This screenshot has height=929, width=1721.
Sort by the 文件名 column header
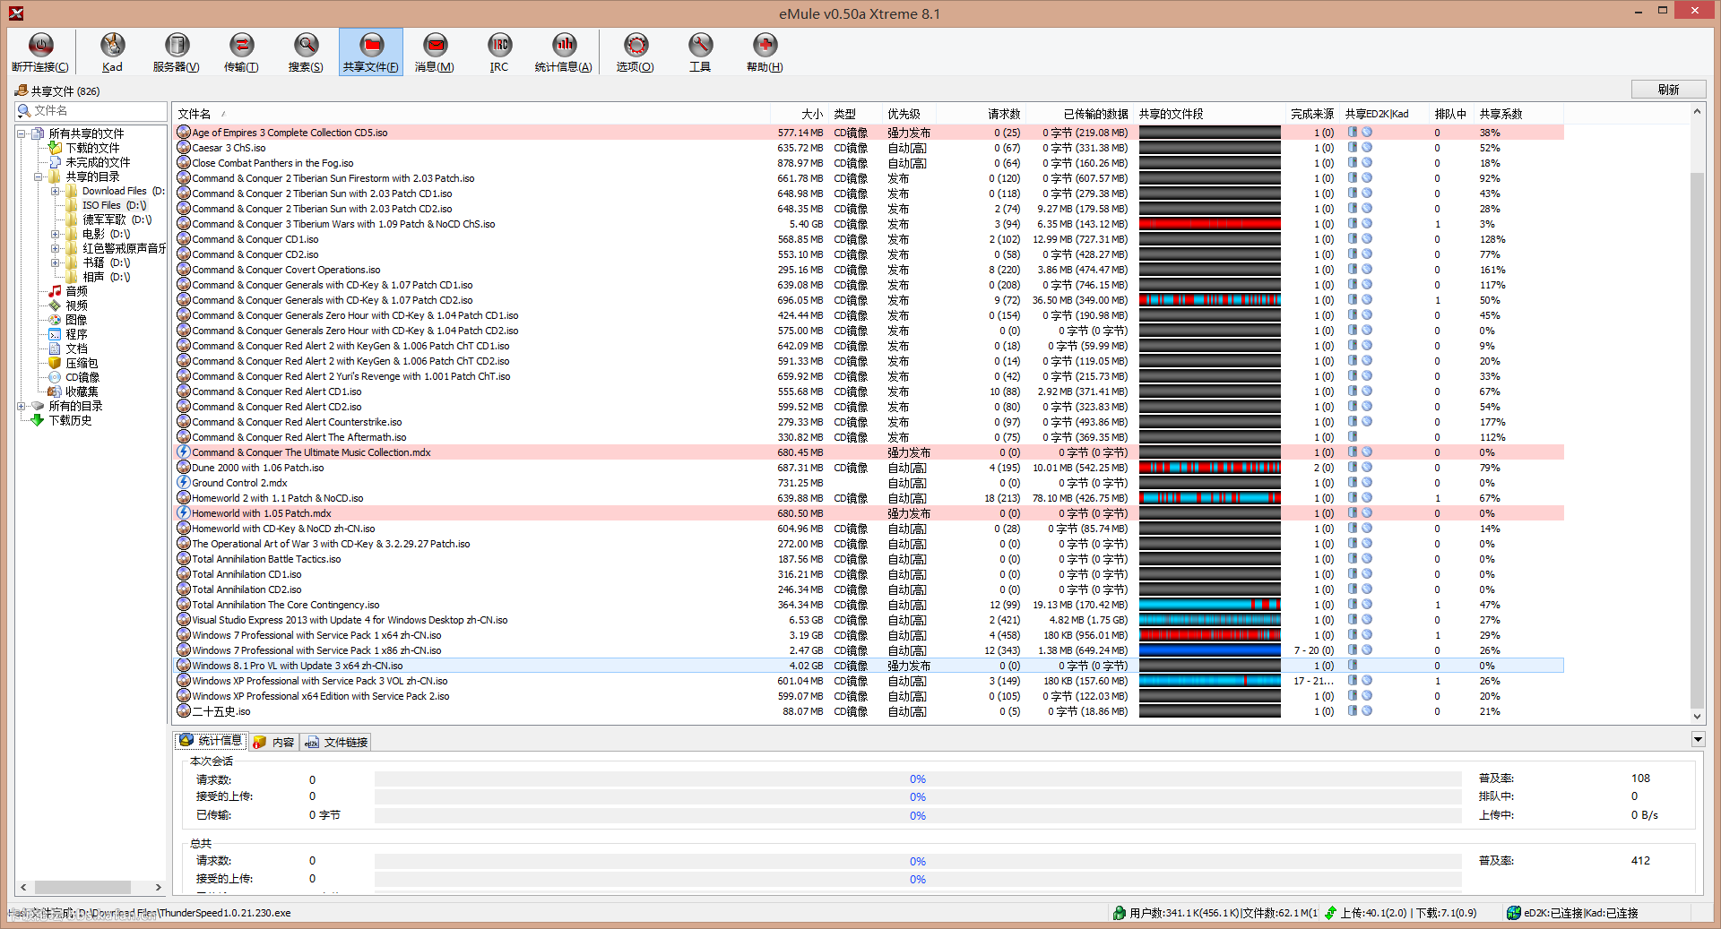pyautogui.click(x=471, y=114)
